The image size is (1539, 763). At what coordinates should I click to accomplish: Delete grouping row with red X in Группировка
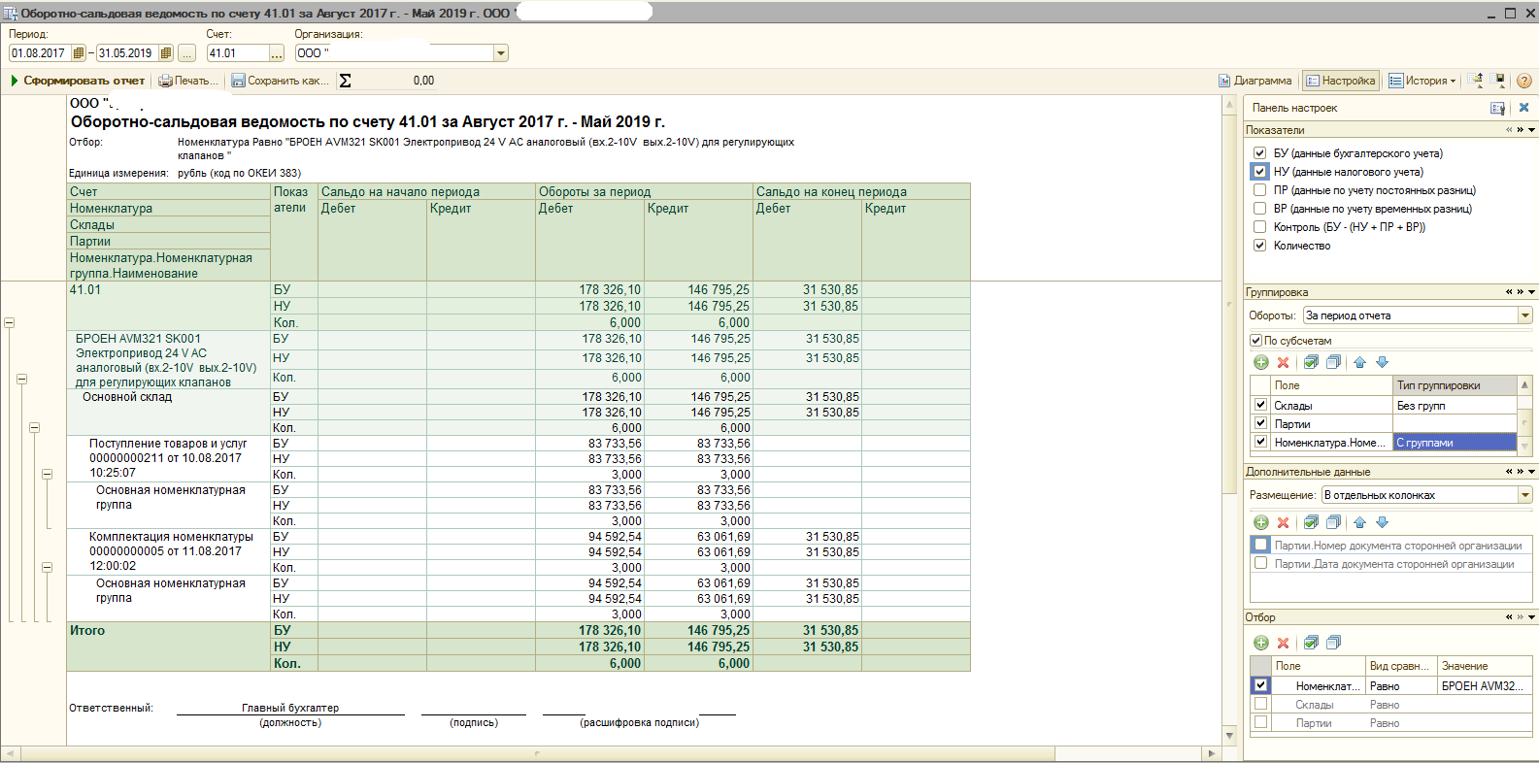click(x=1283, y=362)
